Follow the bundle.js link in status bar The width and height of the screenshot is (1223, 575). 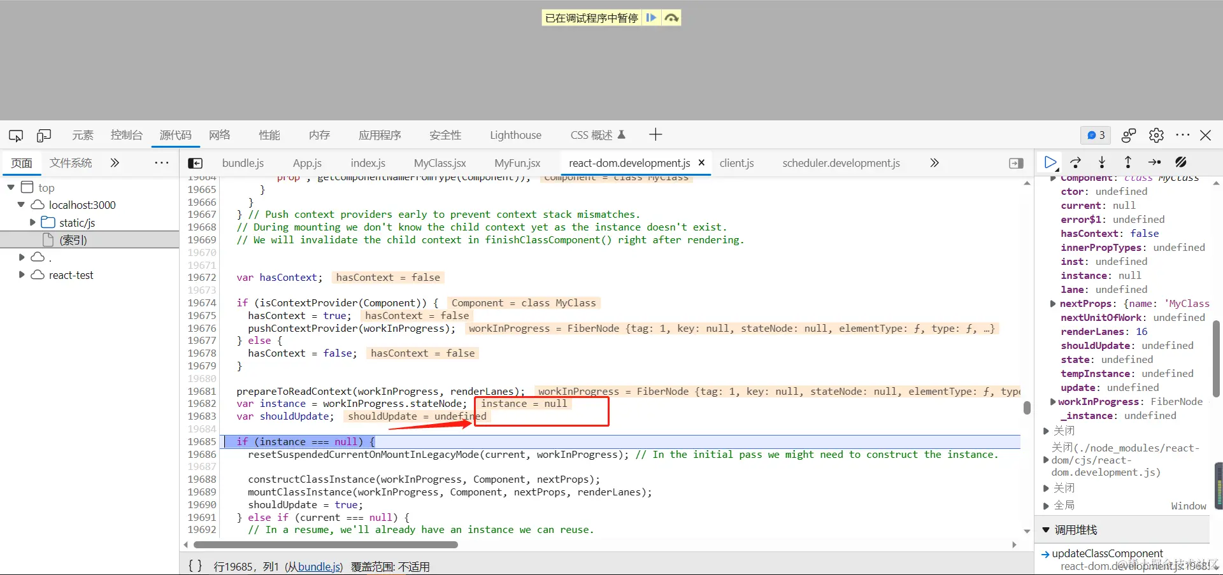click(319, 567)
